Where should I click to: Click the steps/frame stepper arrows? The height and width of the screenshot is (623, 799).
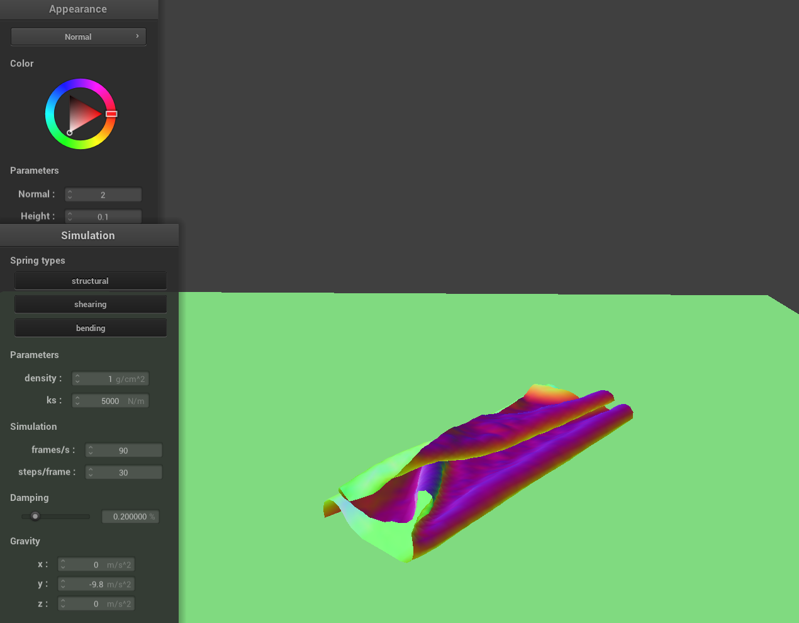(91, 473)
